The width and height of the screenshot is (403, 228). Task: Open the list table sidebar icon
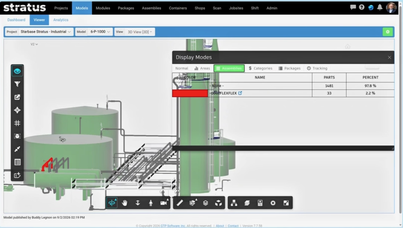[x=17, y=162]
